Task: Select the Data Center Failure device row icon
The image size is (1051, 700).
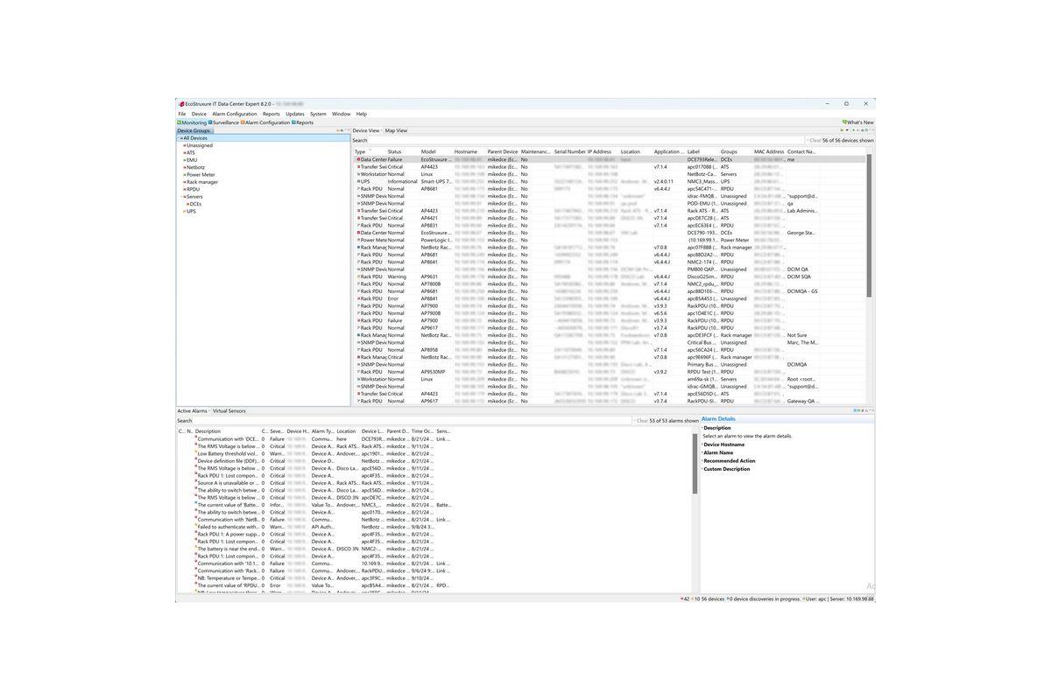Action: [357, 160]
